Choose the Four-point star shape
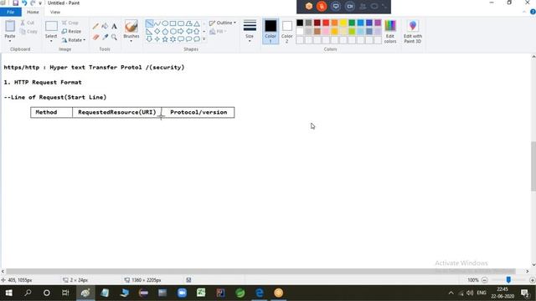The height and width of the screenshot is (301, 536). tap(157, 39)
